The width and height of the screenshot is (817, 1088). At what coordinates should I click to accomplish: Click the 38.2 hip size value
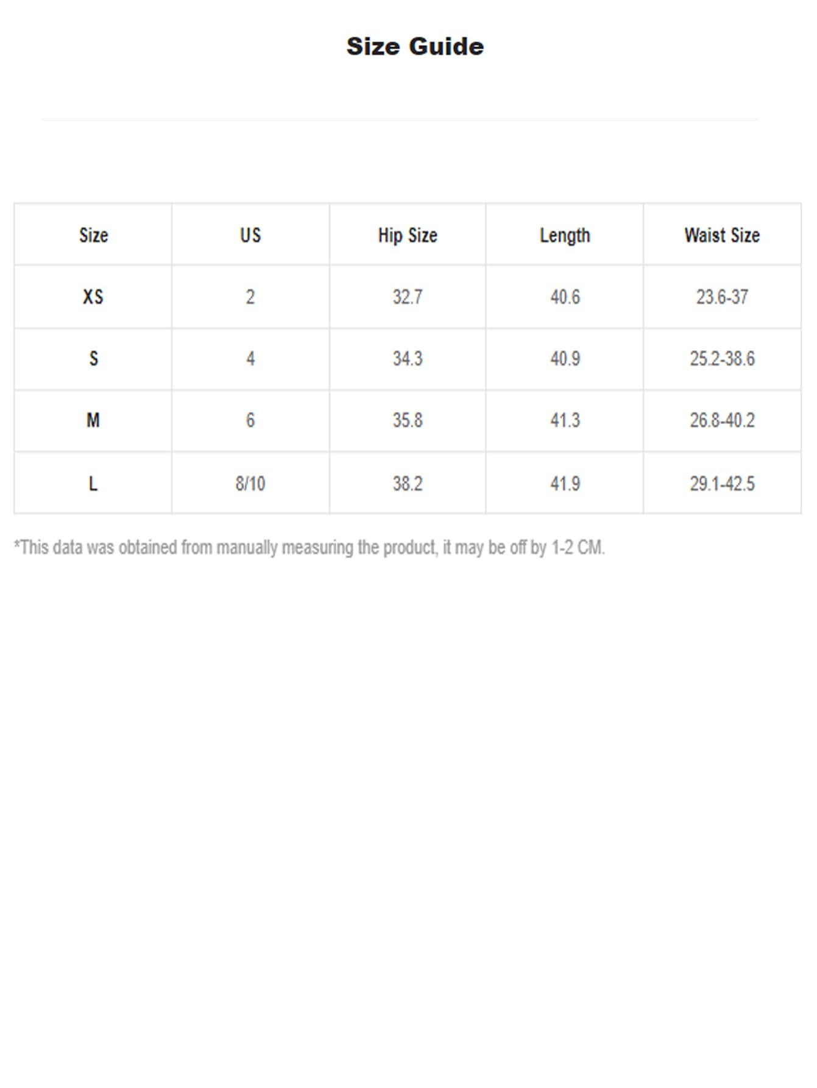[408, 484]
